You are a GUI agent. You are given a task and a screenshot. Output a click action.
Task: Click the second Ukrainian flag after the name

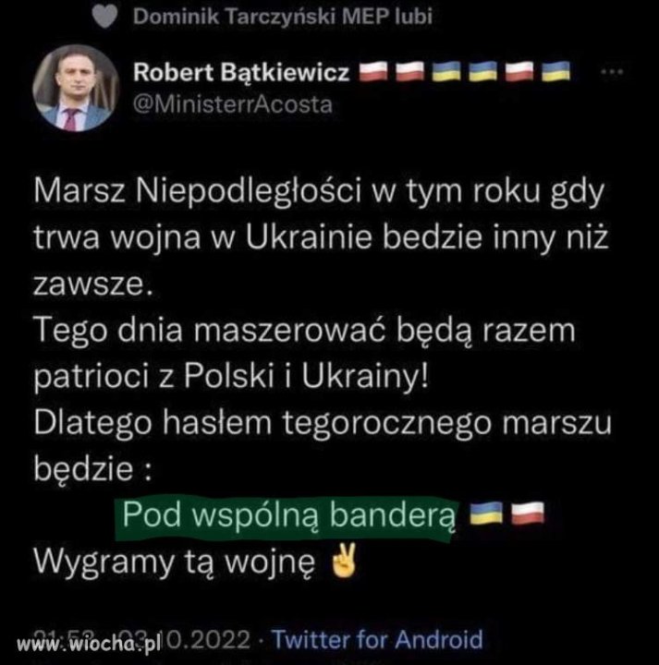point(482,71)
